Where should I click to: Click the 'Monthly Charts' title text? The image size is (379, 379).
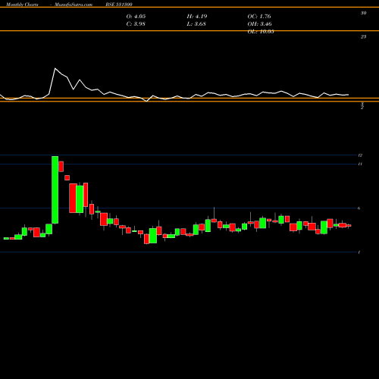click(x=22, y=5)
